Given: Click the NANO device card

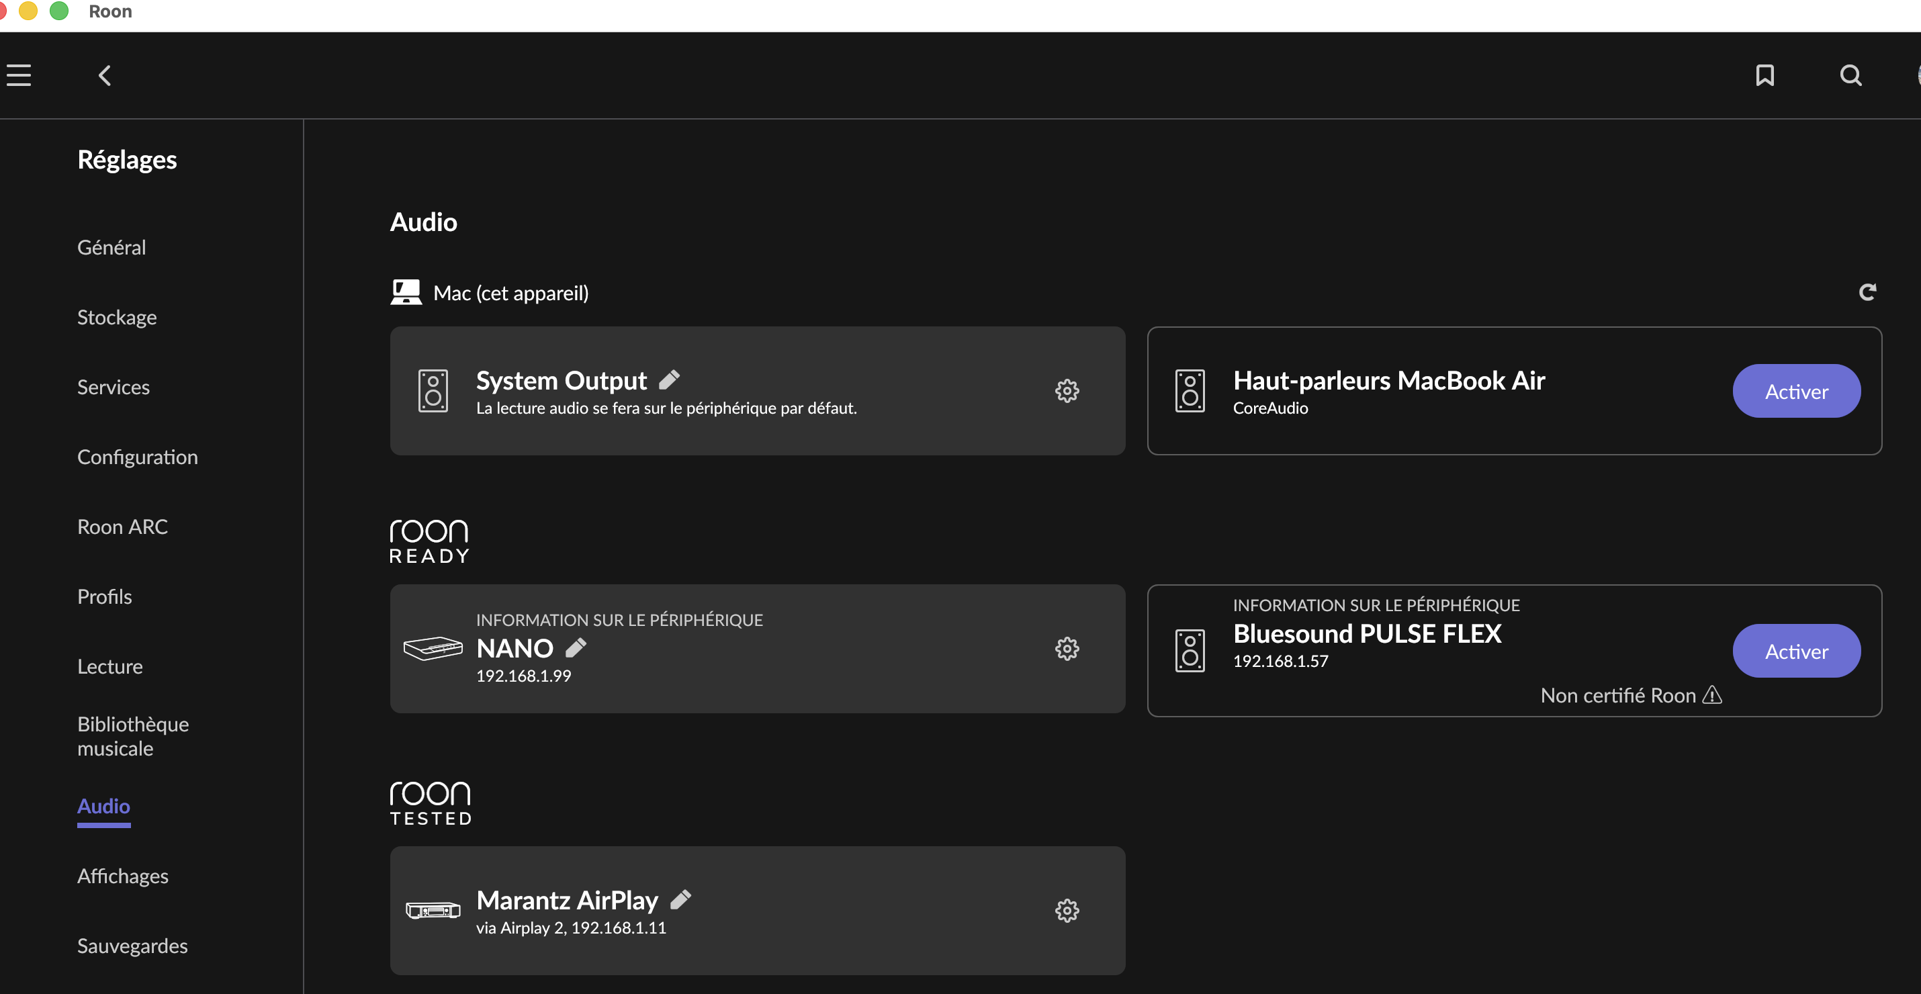Looking at the screenshot, I should (820, 649).
